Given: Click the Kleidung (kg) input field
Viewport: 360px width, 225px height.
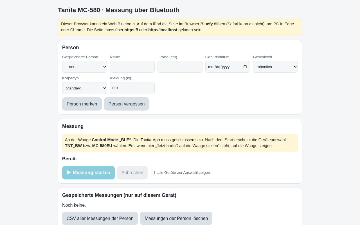Looking at the screenshot, I should pyautogui.click(x=132, y=88).
